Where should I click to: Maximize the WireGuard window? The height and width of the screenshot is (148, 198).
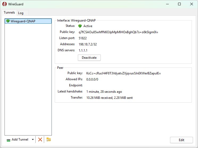(x=179, y=4)
